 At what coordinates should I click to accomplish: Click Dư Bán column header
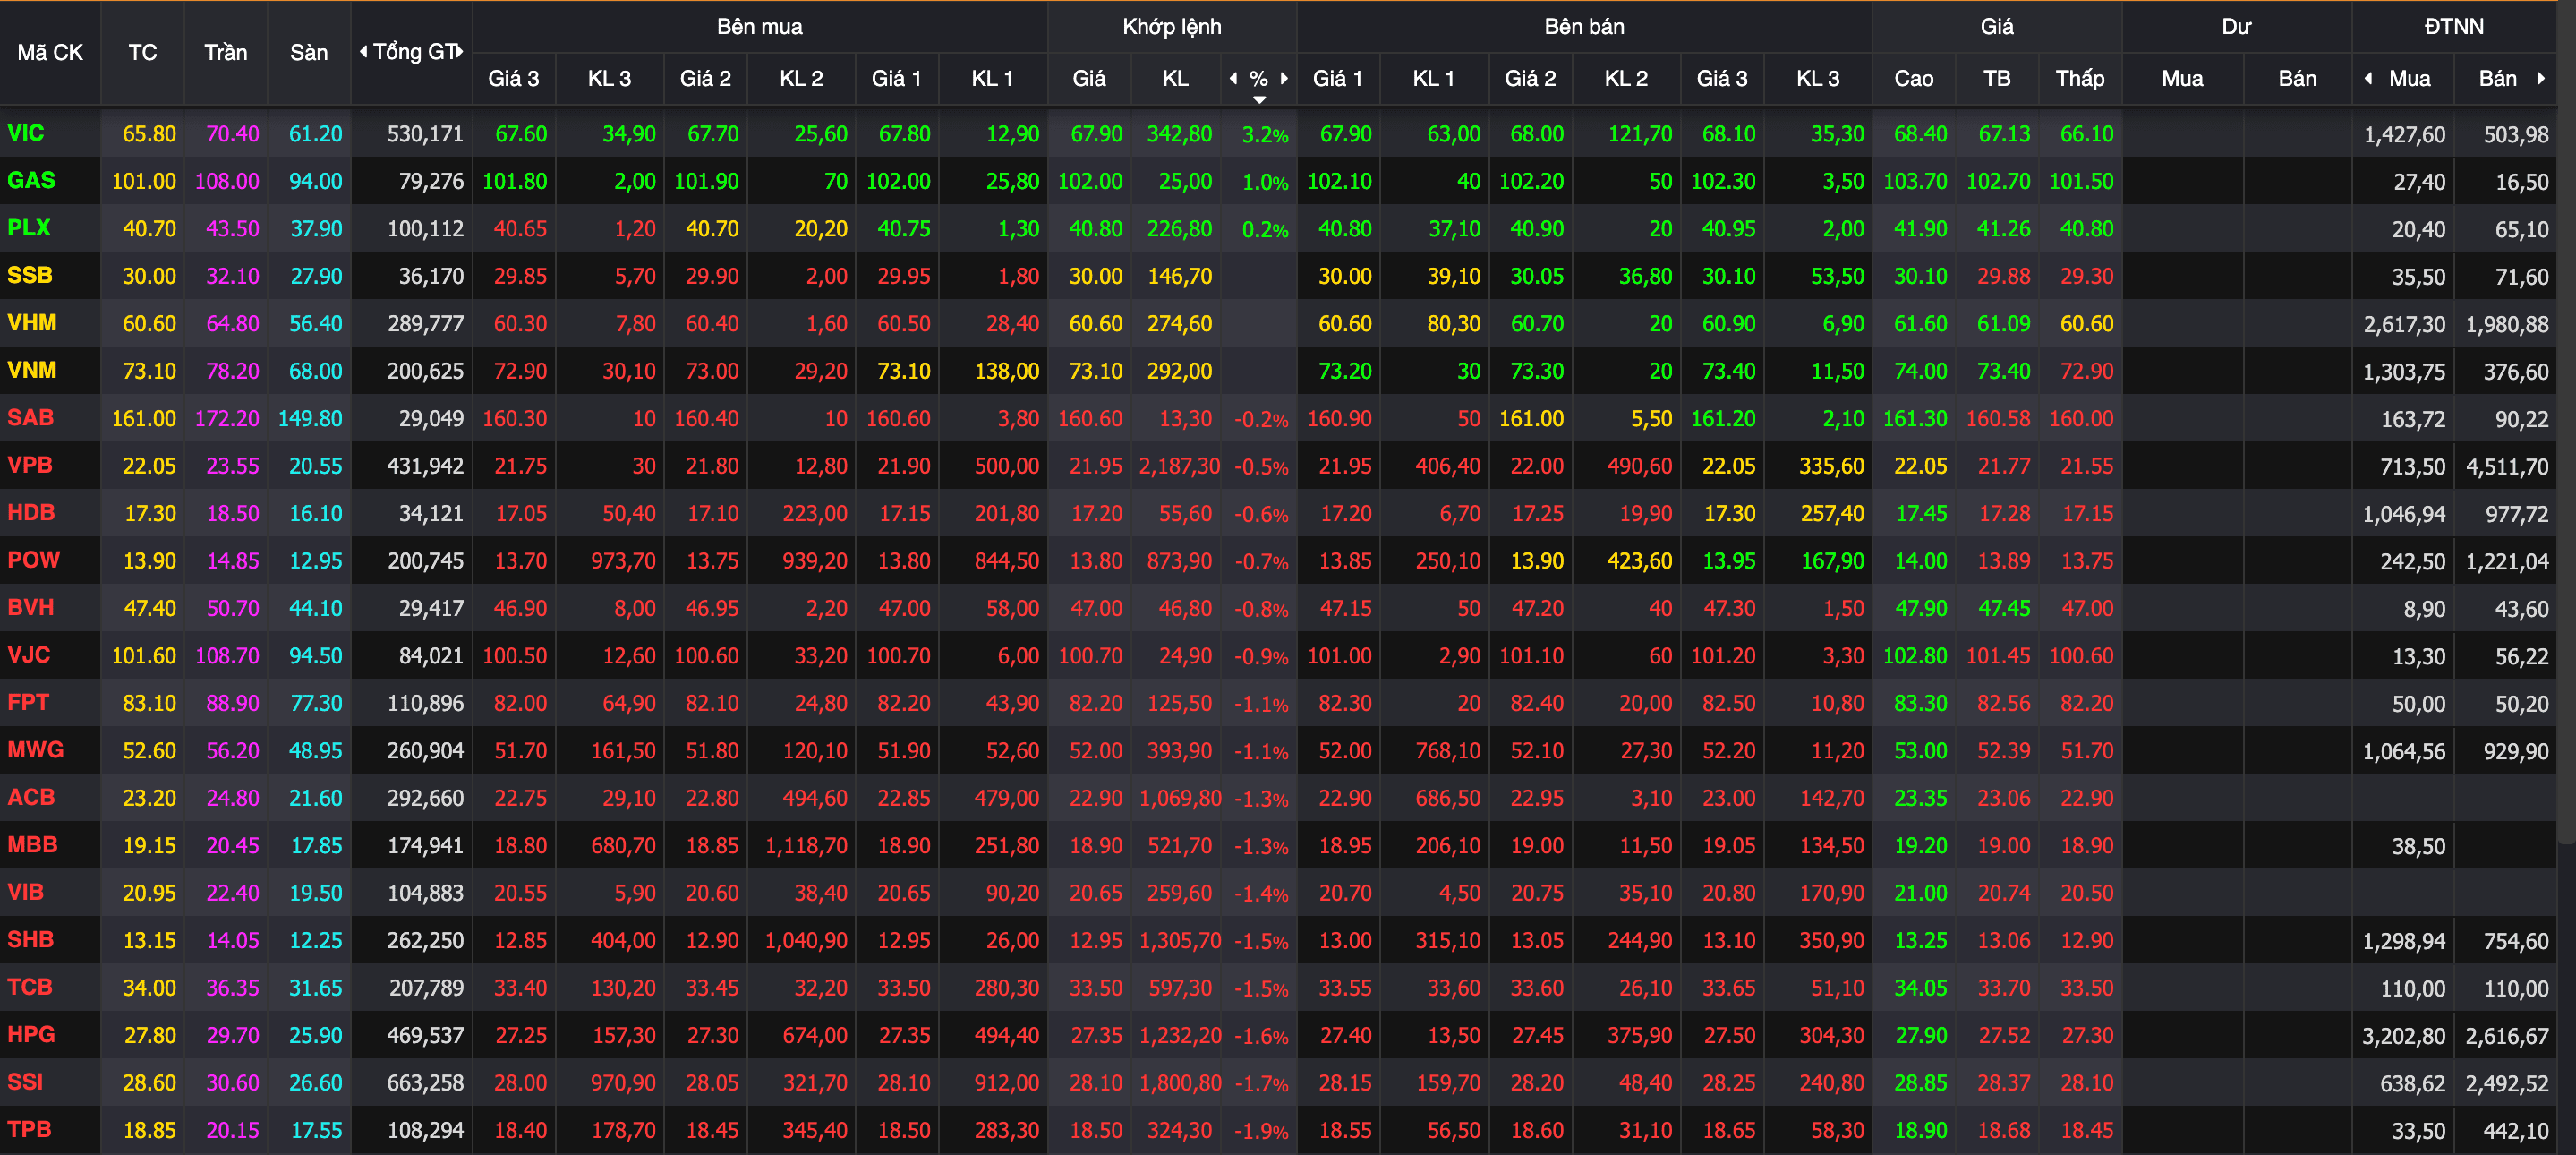[2297, 78]
